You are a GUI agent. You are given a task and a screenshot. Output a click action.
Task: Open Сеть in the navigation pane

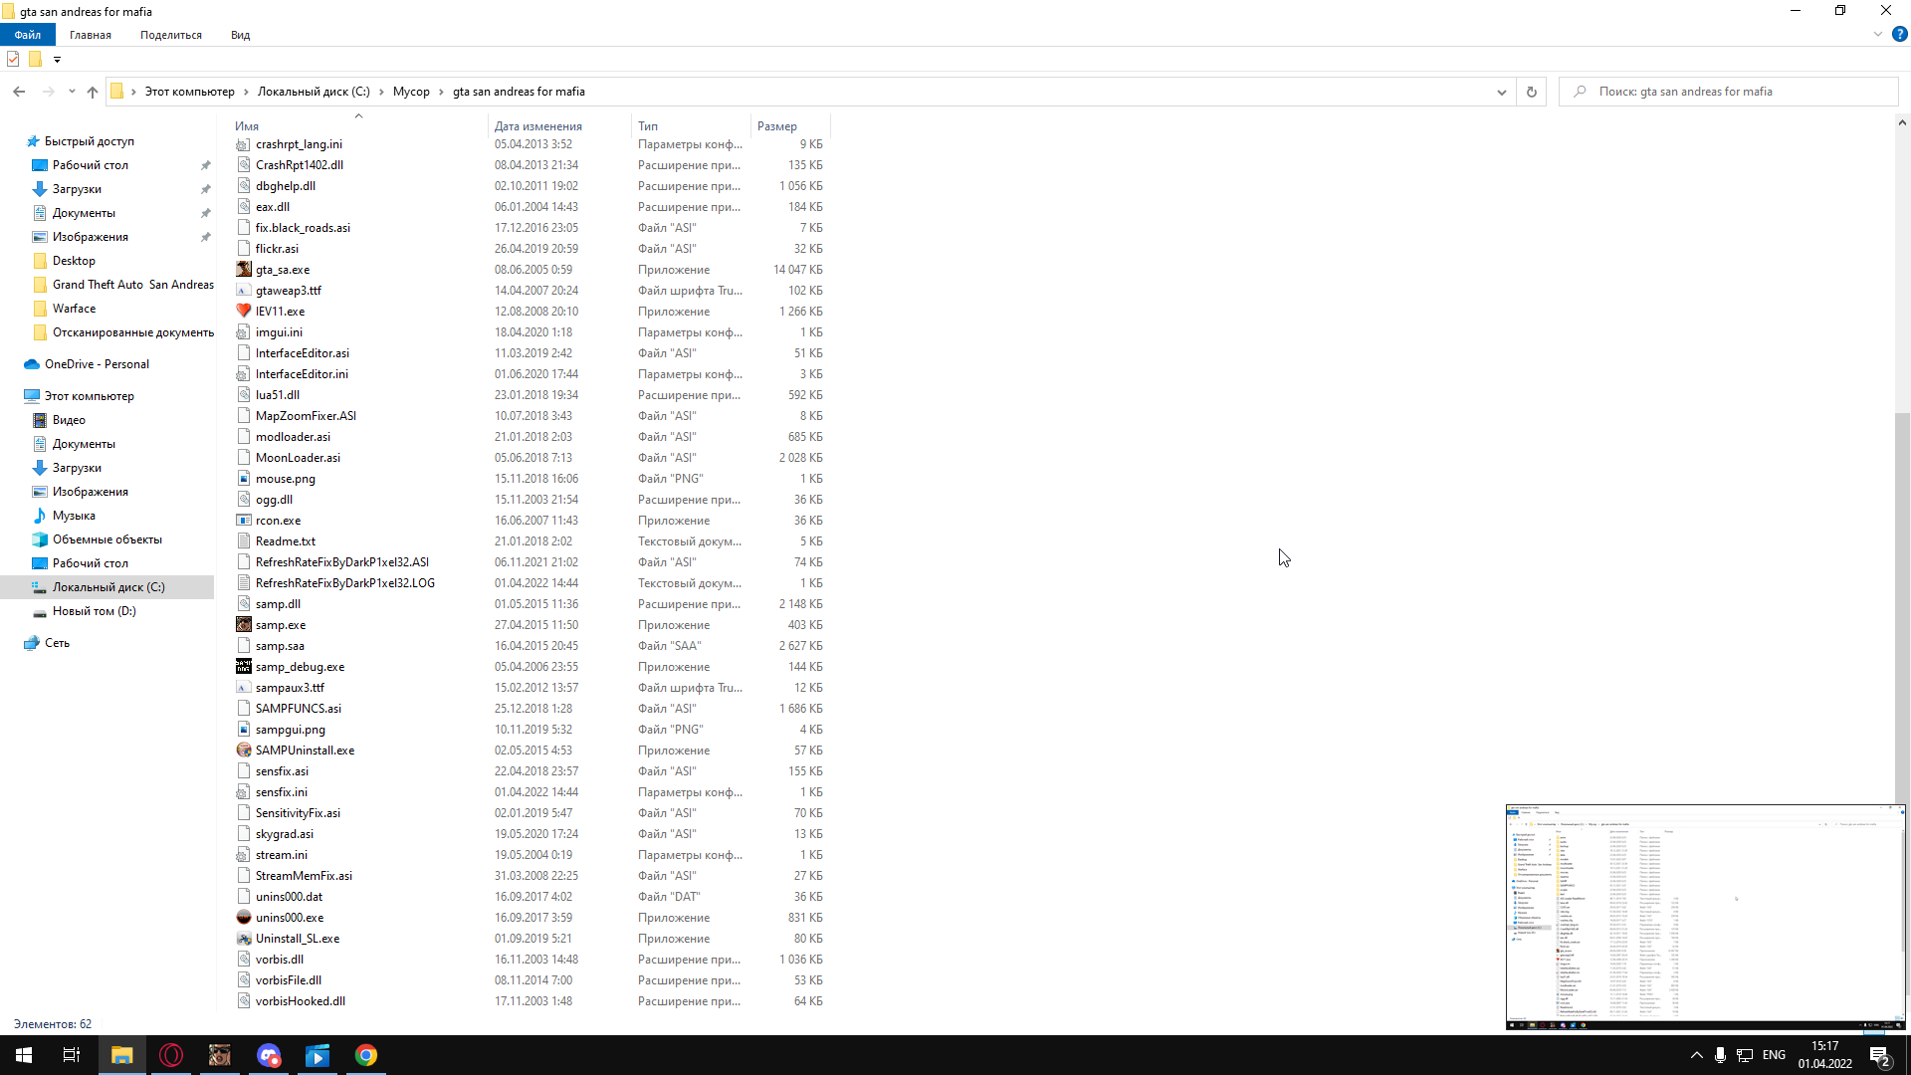click(x=57, y=643)
